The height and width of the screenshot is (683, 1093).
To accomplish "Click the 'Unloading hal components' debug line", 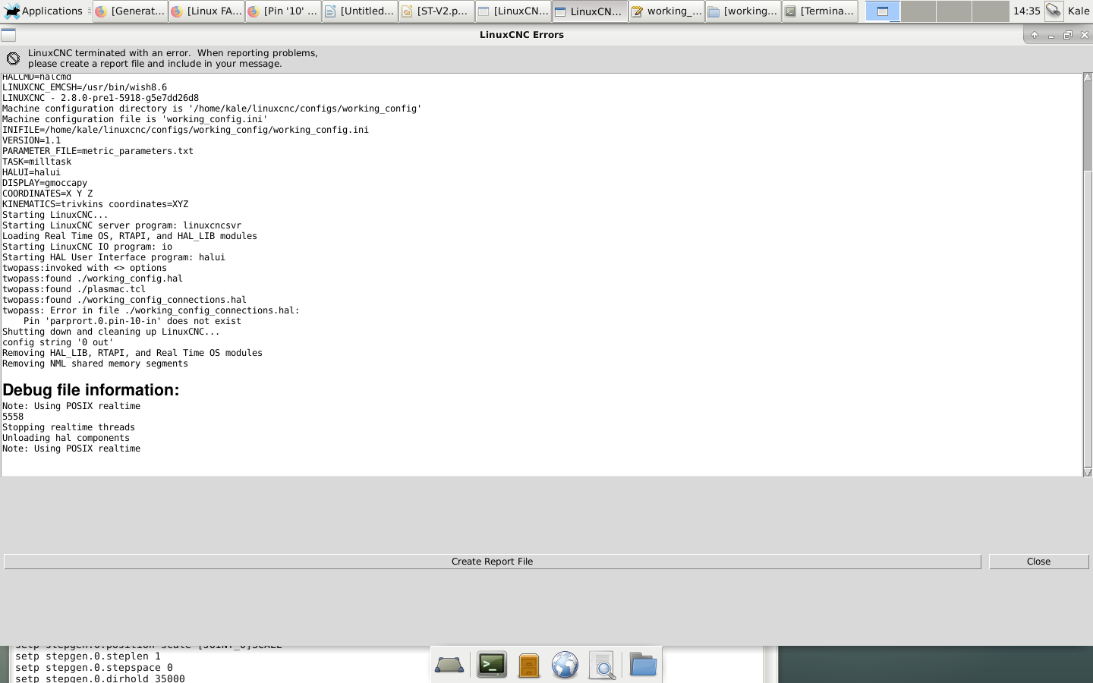I will point(66,438).
